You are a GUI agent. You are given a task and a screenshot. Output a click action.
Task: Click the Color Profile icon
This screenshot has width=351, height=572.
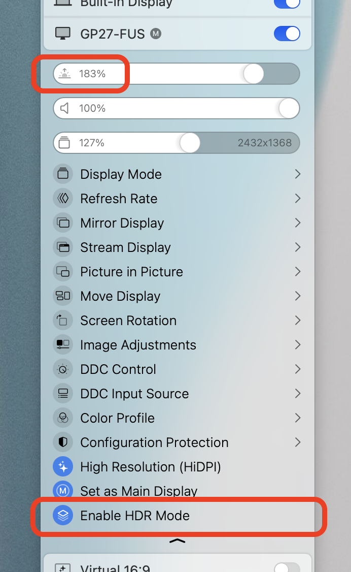point(63,418)
